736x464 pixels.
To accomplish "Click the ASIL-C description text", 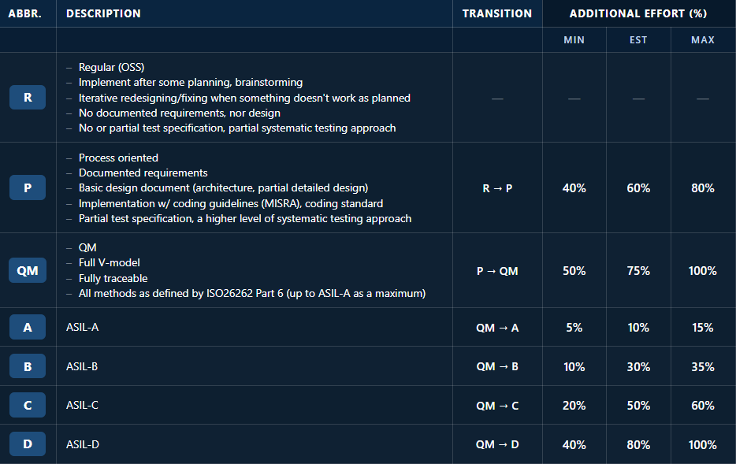I will coord(83,406).
